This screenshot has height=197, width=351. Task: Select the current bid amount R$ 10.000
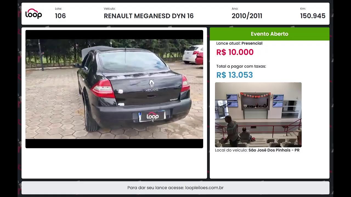point(235,52)
